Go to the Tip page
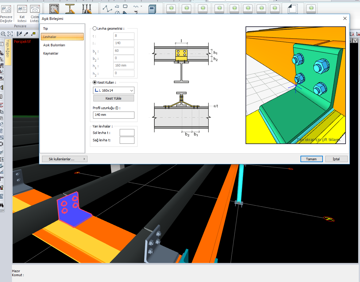The image size is (360, 282). (x=45, y=29)
